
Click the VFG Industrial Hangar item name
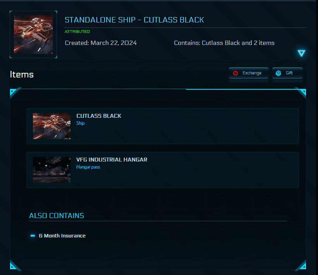112,160
